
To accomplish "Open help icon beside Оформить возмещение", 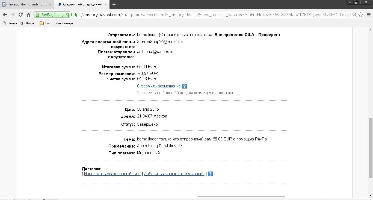I will 184,86.
